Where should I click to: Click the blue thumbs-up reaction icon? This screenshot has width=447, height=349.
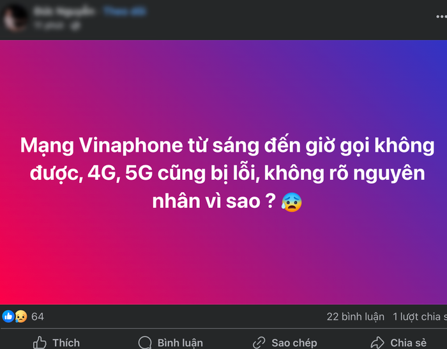(8, 316)
